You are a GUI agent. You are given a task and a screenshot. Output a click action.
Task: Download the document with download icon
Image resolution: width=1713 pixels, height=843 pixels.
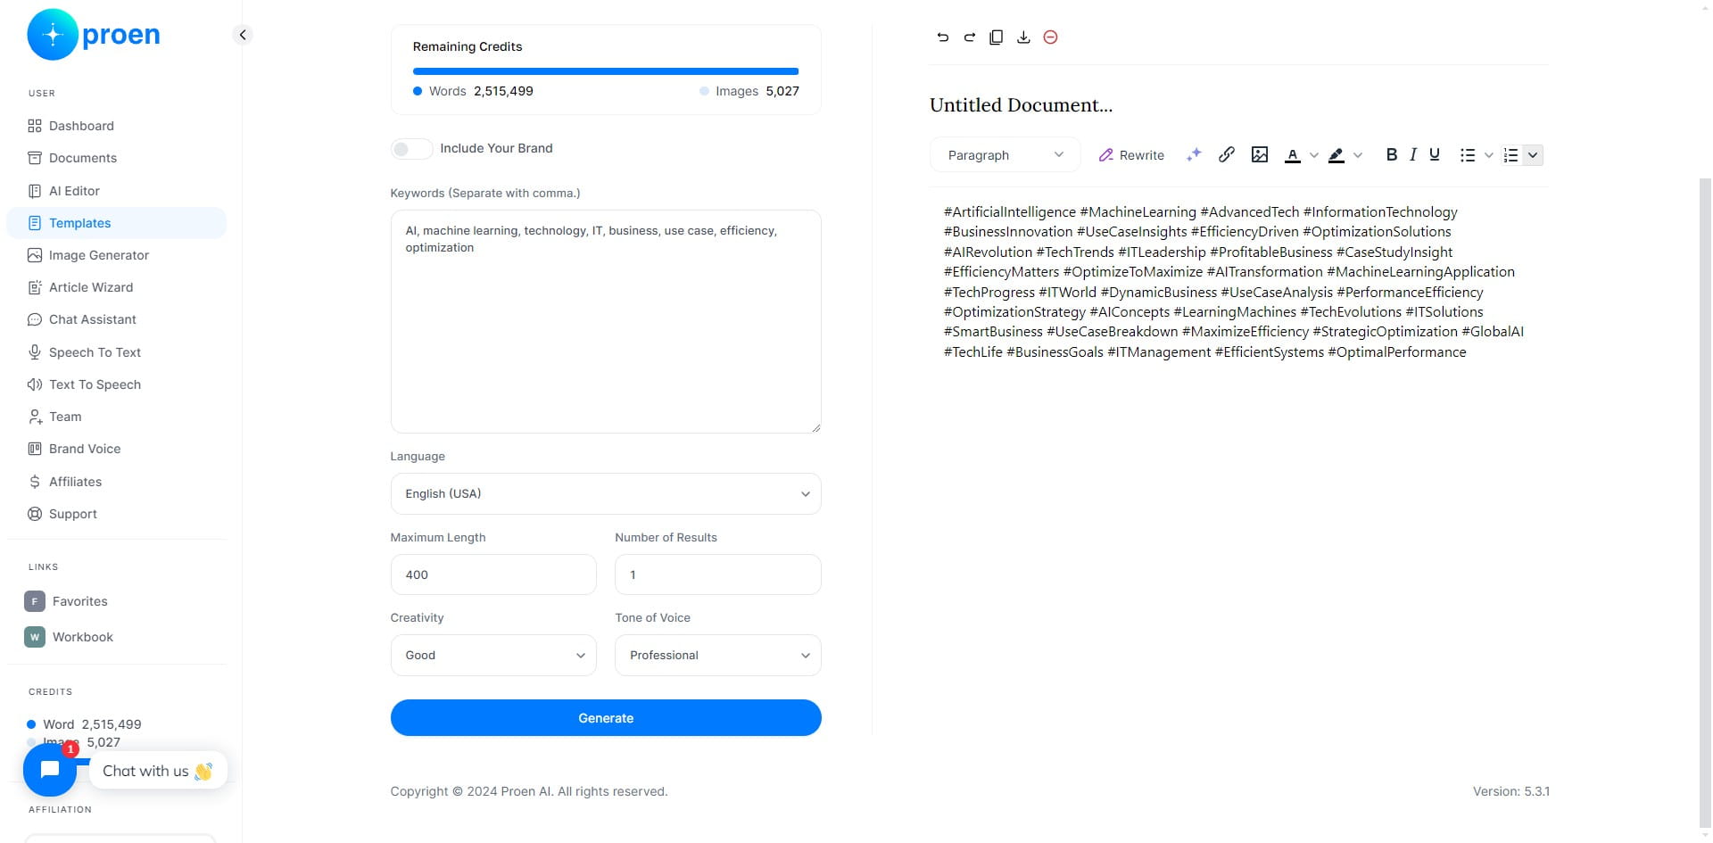[x=1023, y=37]
